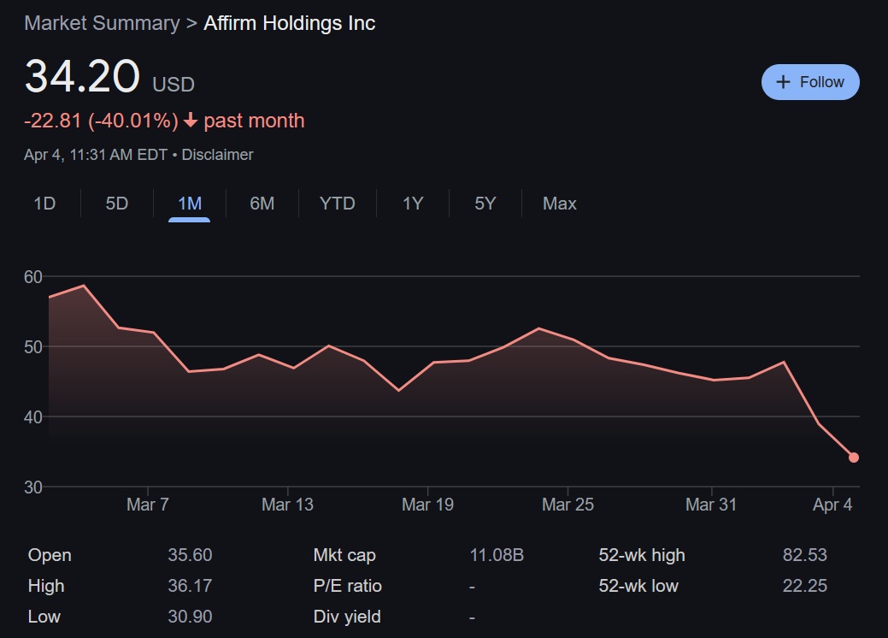Select the 1M range tab

pyautogui.click(x=189, y=204)
